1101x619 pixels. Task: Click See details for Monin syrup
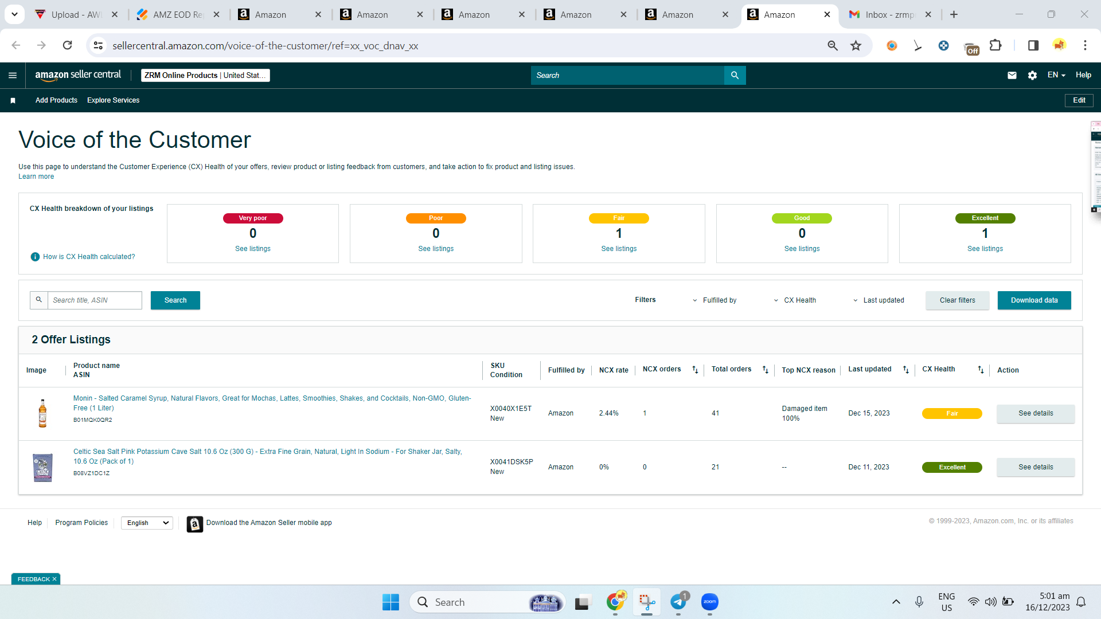pos(1036,413)
